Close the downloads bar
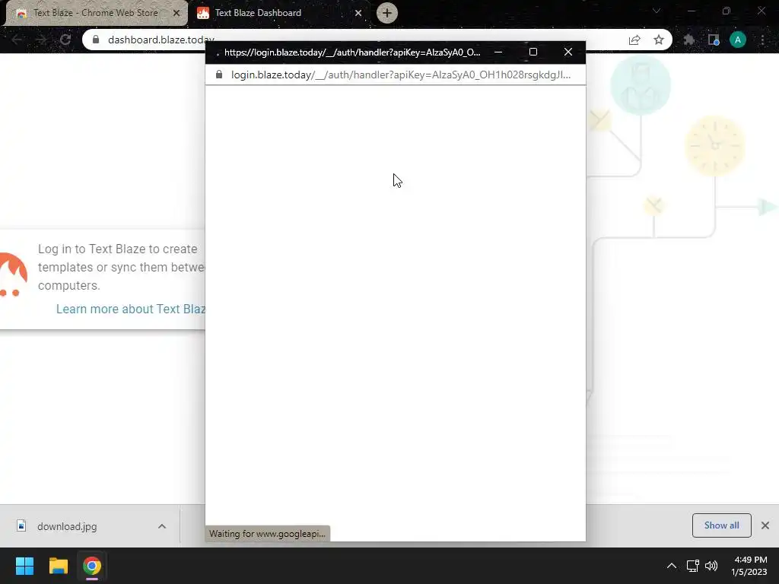Viewport: 779px width, 584px height. tap(765, 525)
